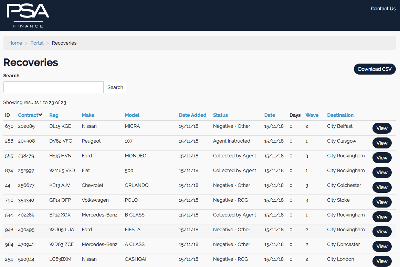Click the City Glasgow destination
The height and width of the screenshot is (267, 400).
point(341,141)
